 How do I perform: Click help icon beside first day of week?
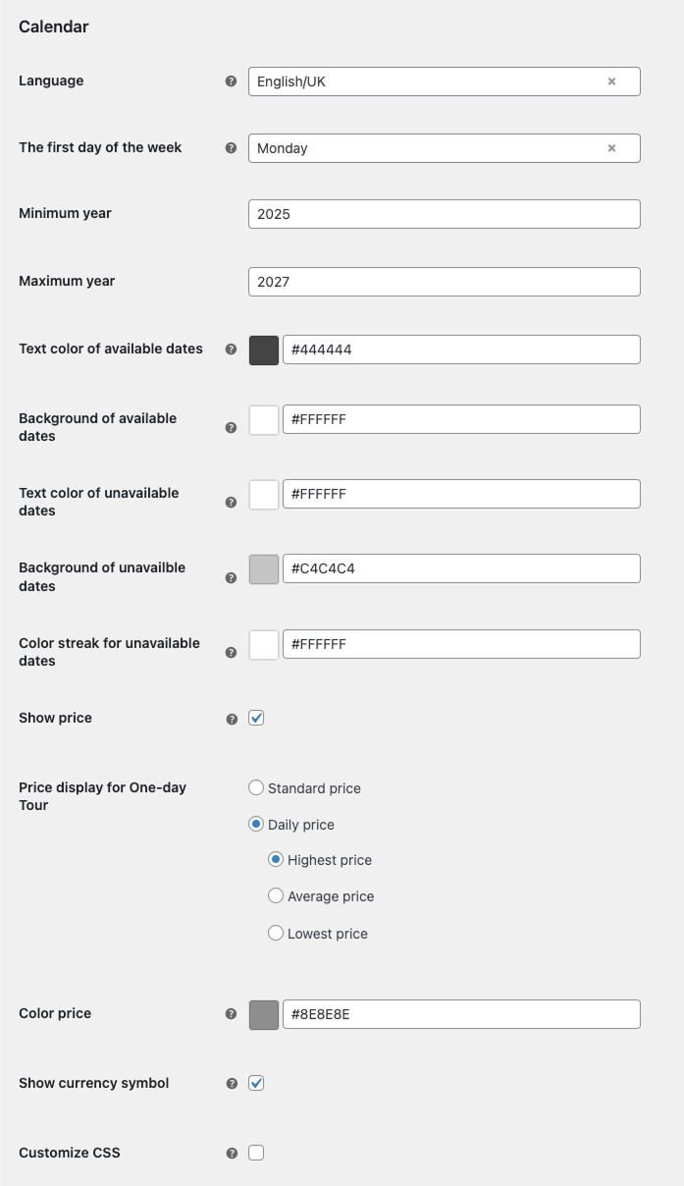coord(231,148)
